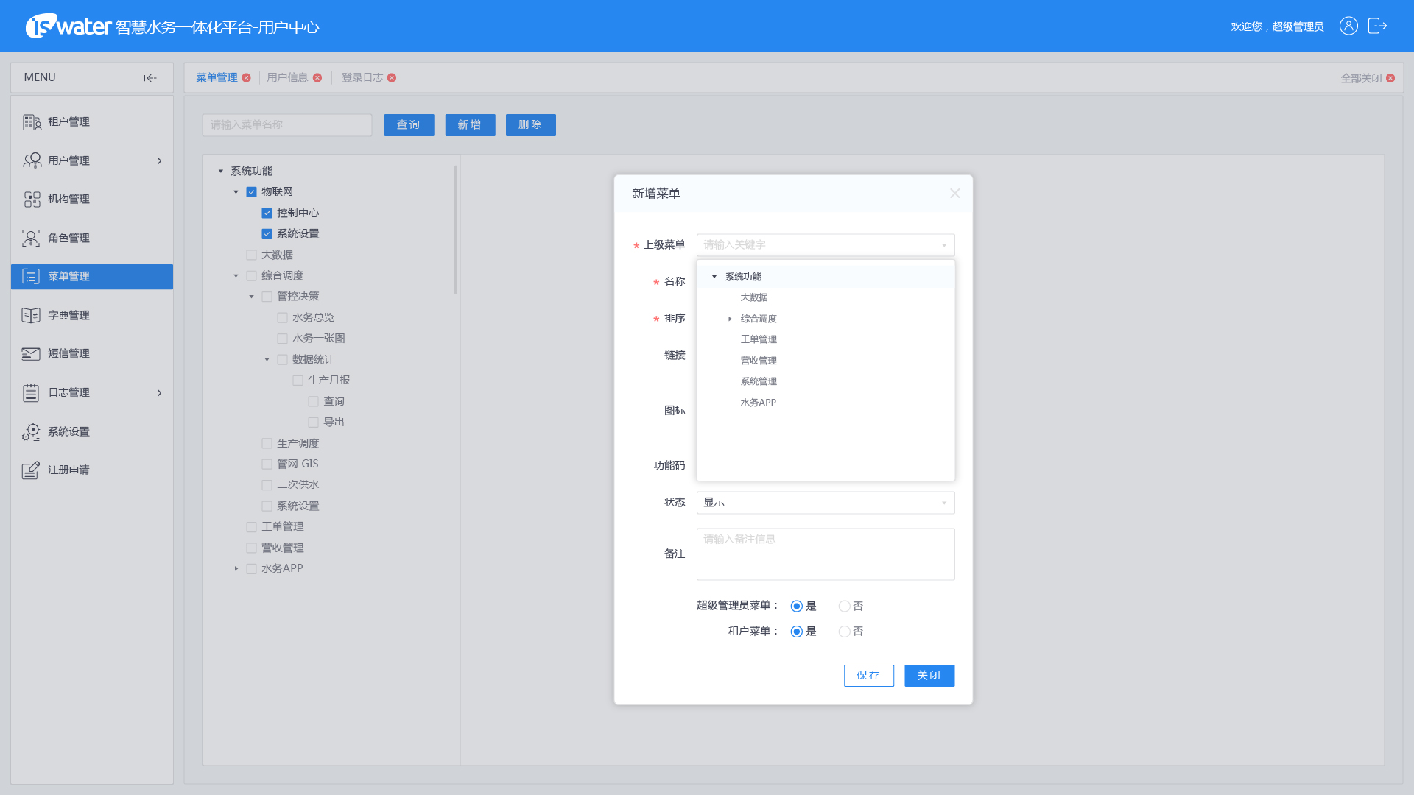The height and width of the screenshot is (795, 1414).
Task: Click the 用户管理 sidebar icon
Action: pos(32,160)
